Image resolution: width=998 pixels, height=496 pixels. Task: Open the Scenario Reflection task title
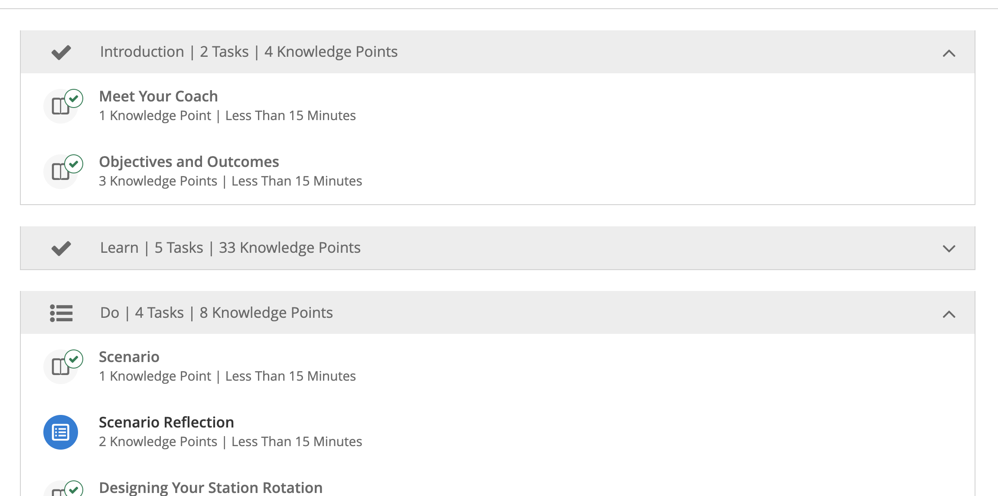166,422
